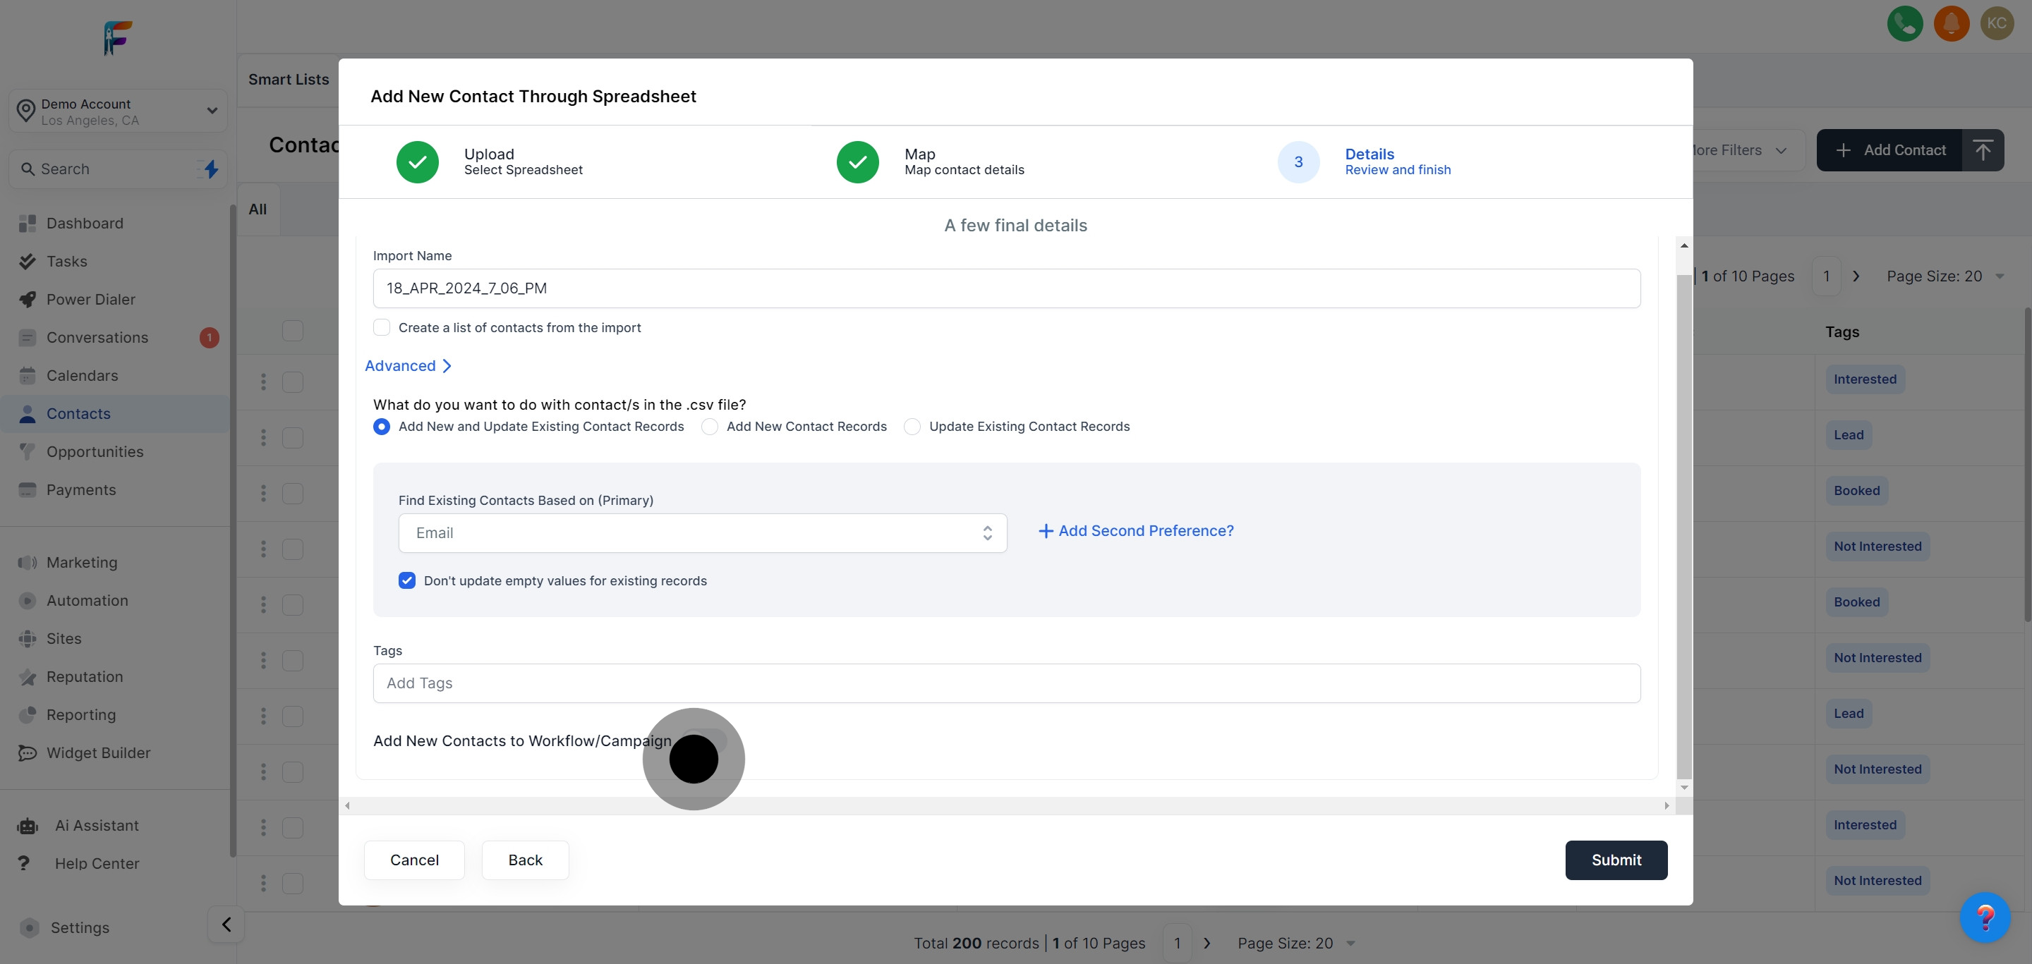2032x964 pixels.
Task: Open the blue help question bubble
Action: point(1985,917)
